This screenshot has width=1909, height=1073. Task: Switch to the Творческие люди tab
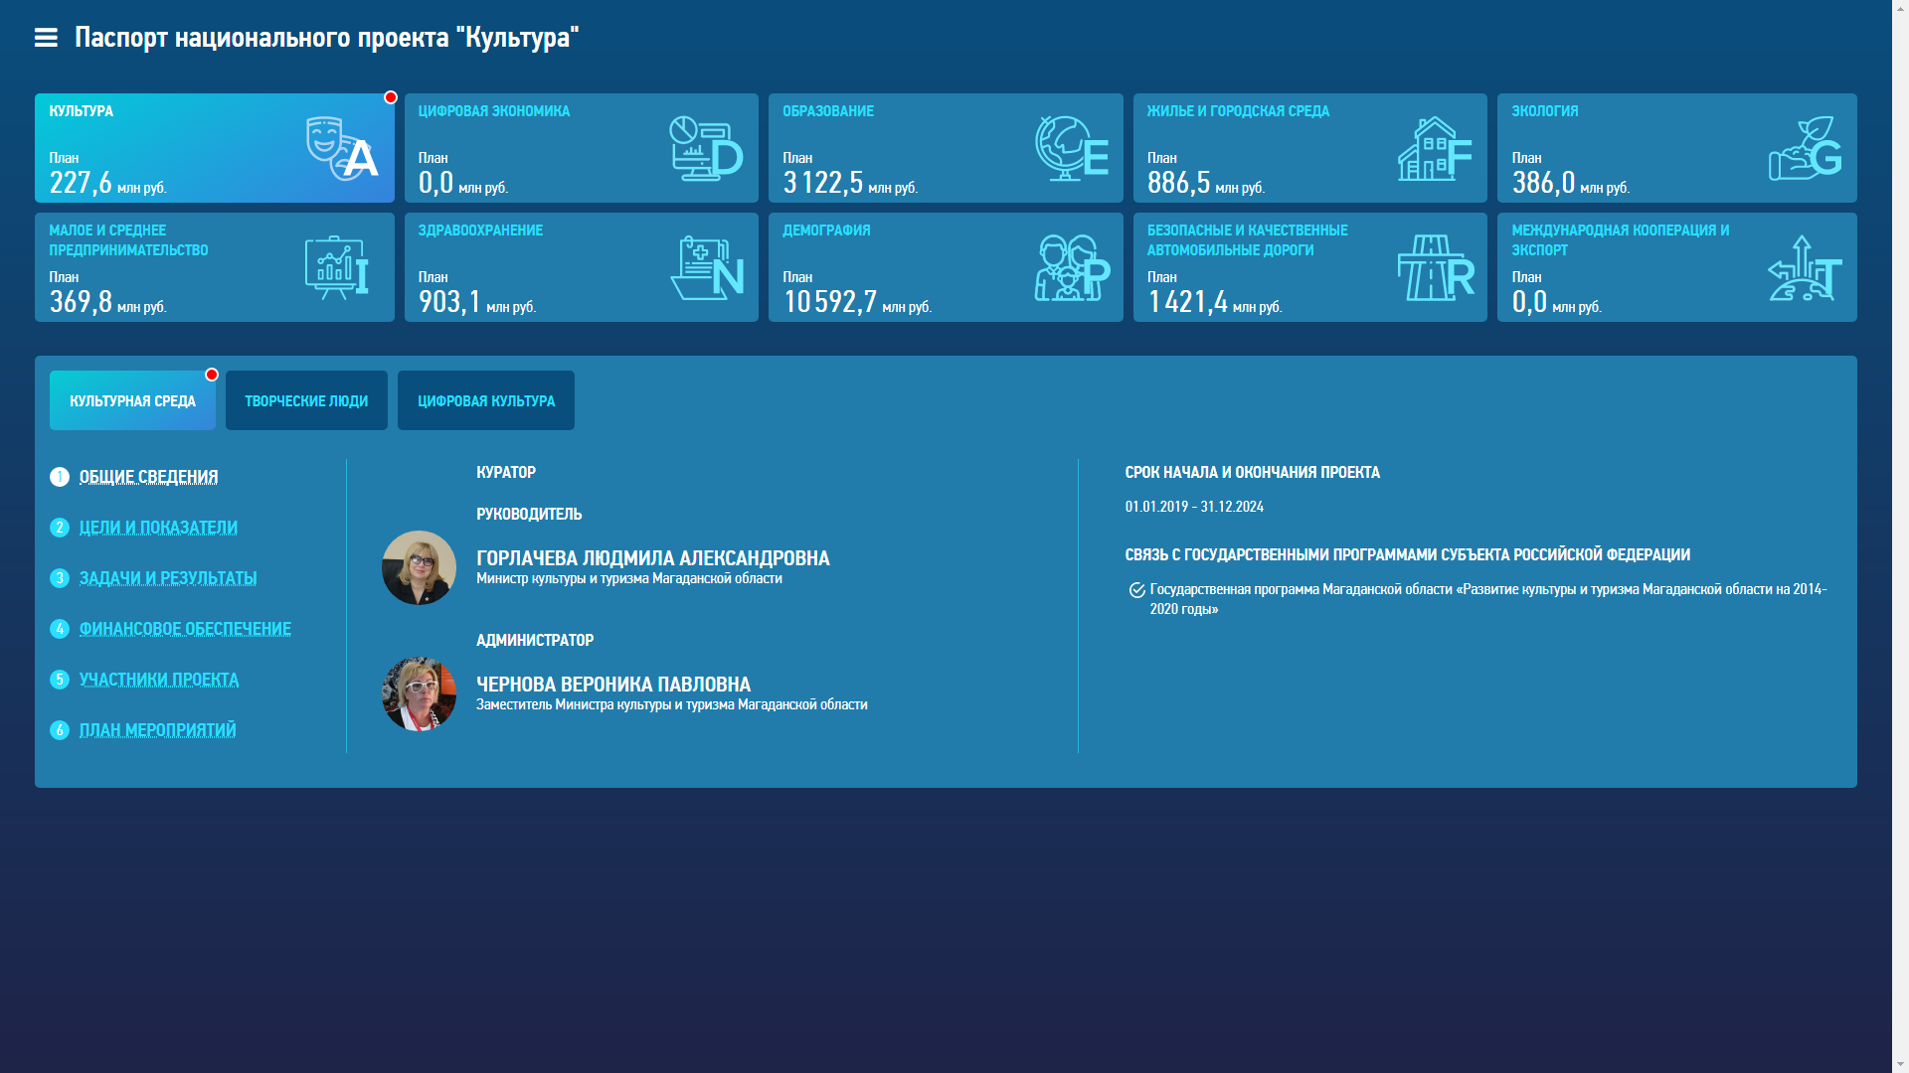306,401
